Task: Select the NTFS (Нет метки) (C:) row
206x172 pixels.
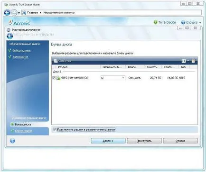Action: 124,78
